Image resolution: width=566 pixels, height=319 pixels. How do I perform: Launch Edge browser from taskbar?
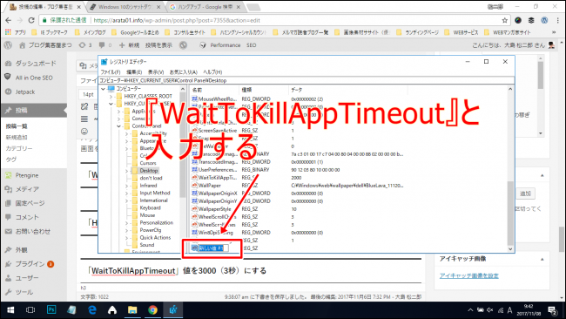coord(92,310)
